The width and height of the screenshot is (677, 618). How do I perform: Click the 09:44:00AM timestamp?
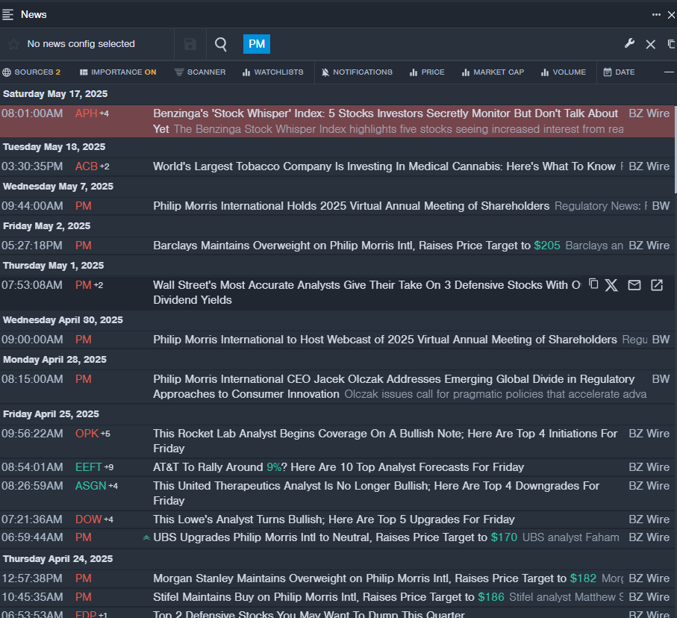point(32,206)
